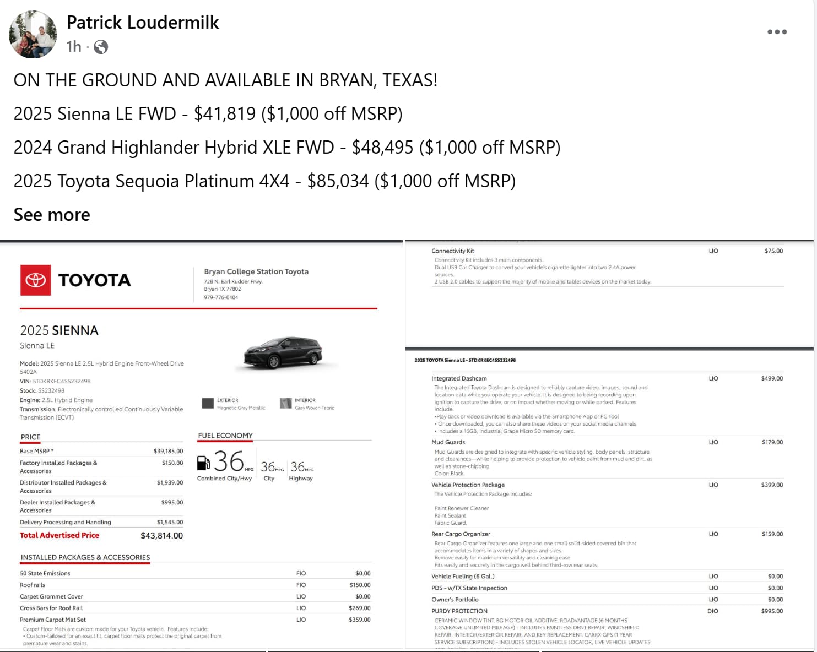Click the 'Owner's Portfolio' row

(x=607, y=599)
